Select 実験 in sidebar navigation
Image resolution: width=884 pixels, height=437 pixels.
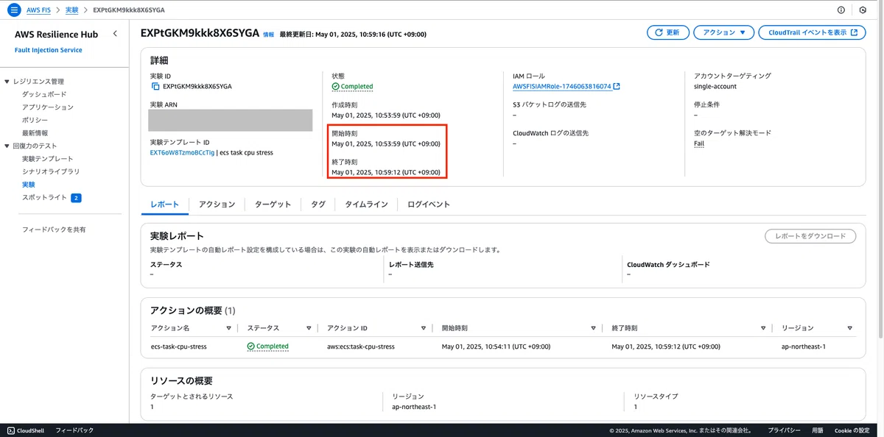[29, 185]
